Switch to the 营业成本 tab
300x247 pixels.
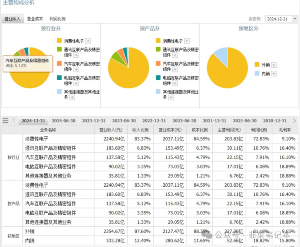click(x=35, y=19)
